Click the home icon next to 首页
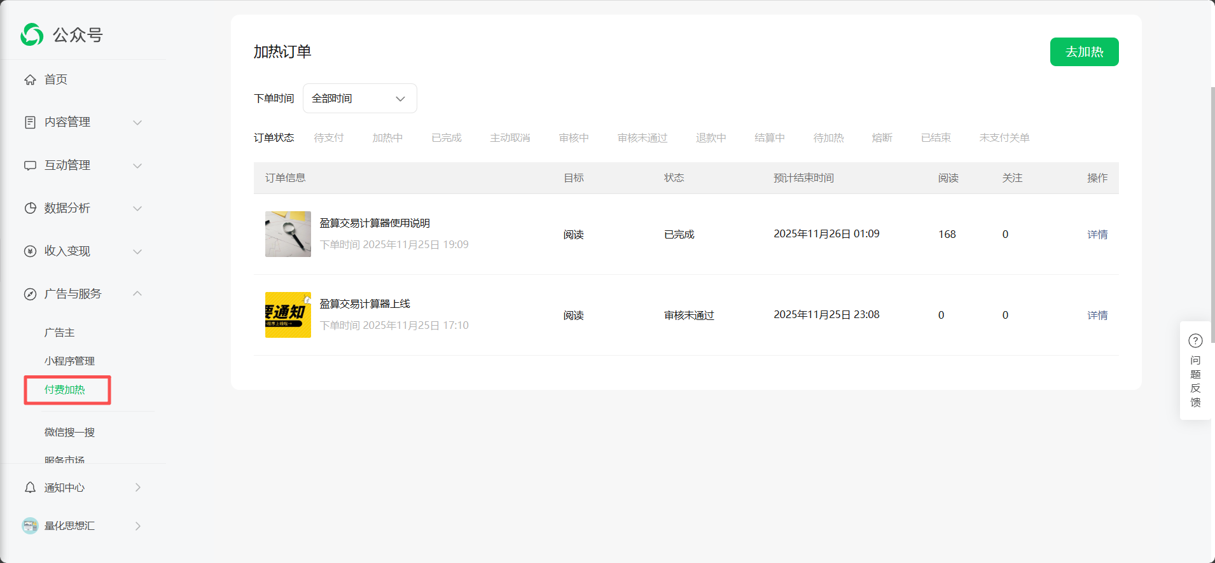 point(30,80)
